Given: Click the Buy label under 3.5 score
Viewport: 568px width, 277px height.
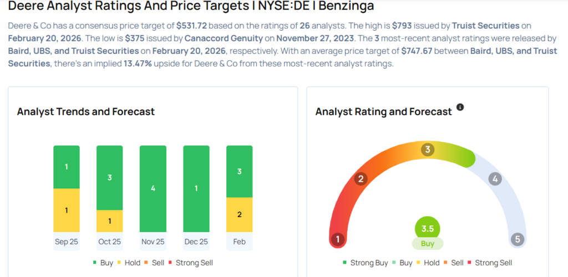Looking at the screenshot, I should pyautogui.click(x=428, y=243).
